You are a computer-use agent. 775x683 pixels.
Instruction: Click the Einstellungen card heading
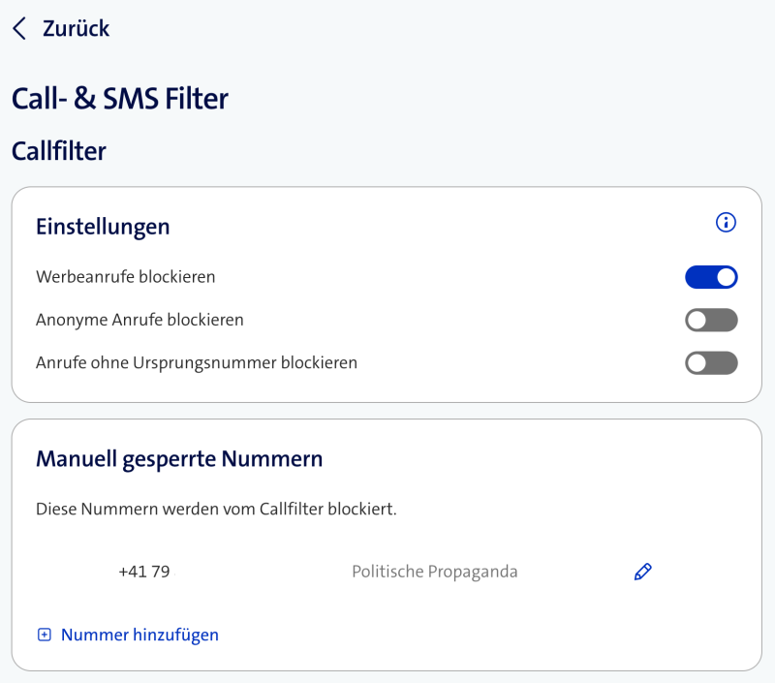[x=103, y=227]
